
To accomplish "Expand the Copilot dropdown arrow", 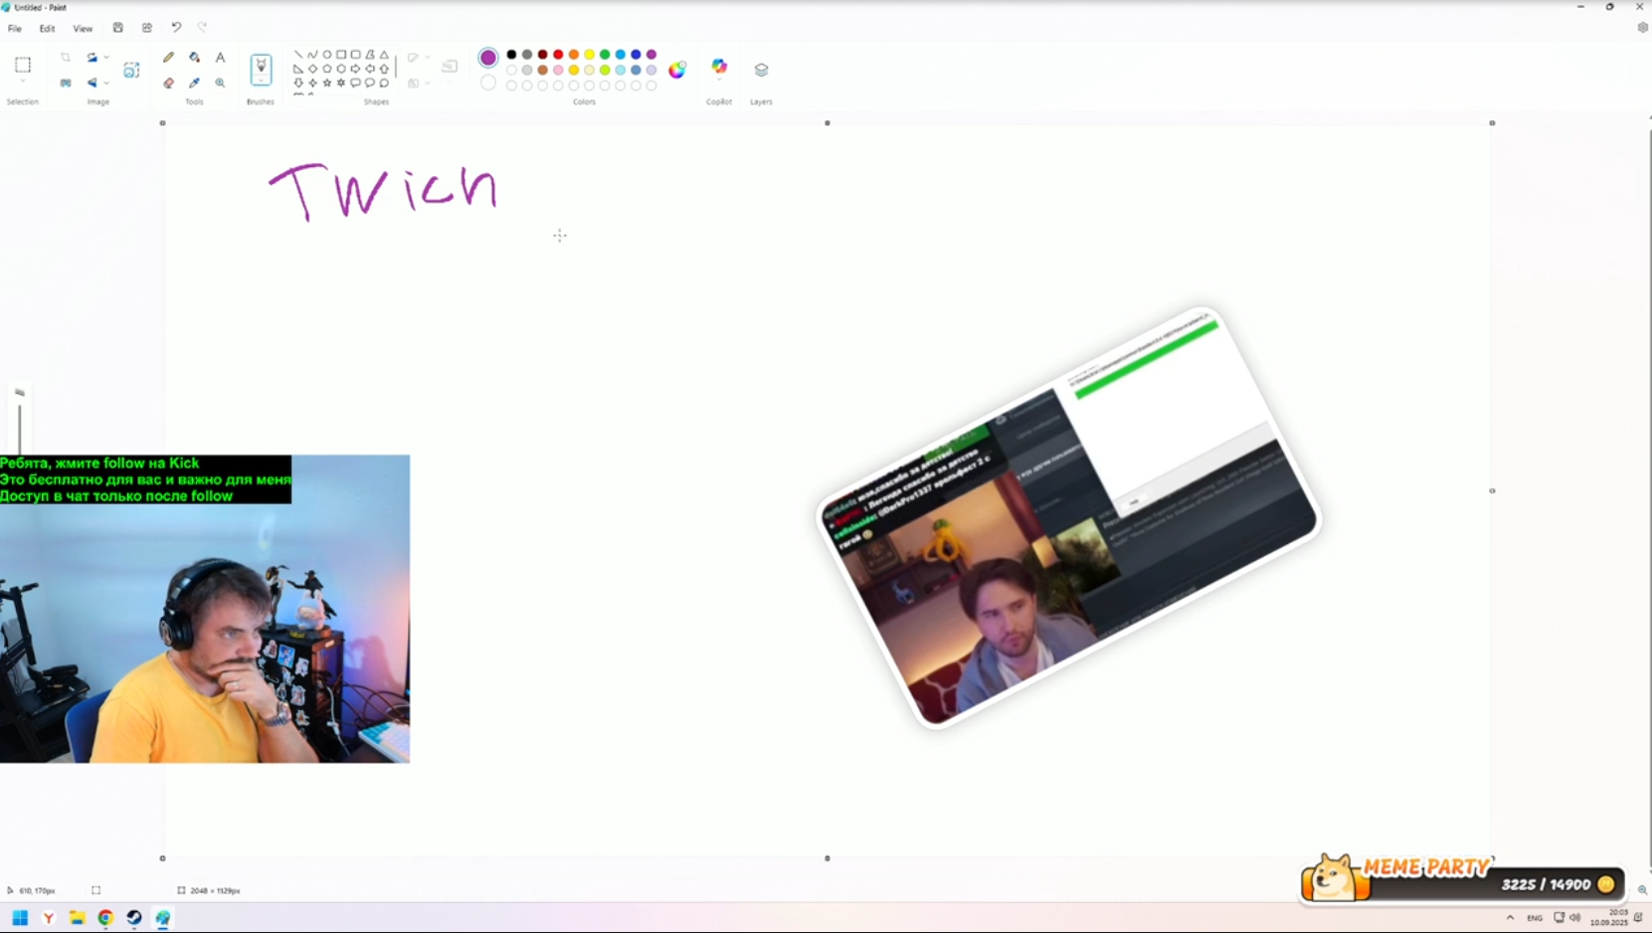I will coord(719,82).
